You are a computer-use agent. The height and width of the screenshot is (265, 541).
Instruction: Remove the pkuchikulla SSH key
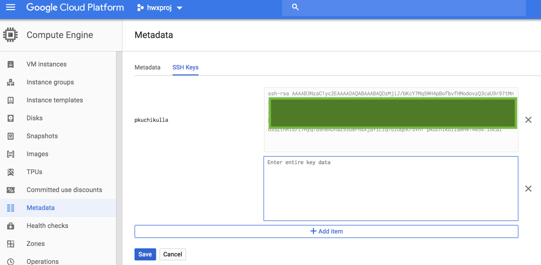coord(528,120)
